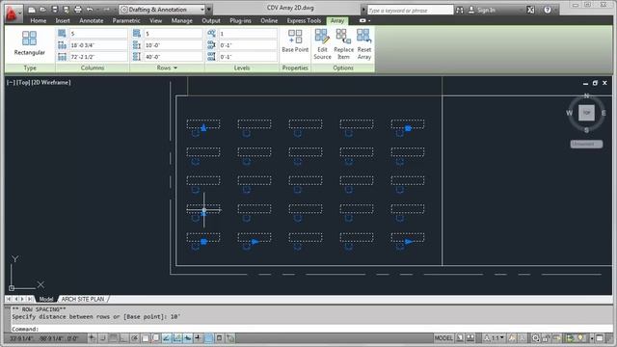Click the Workspace Switching gear icon
Viewport: 617px width, 347px height.
click(536, 338)
